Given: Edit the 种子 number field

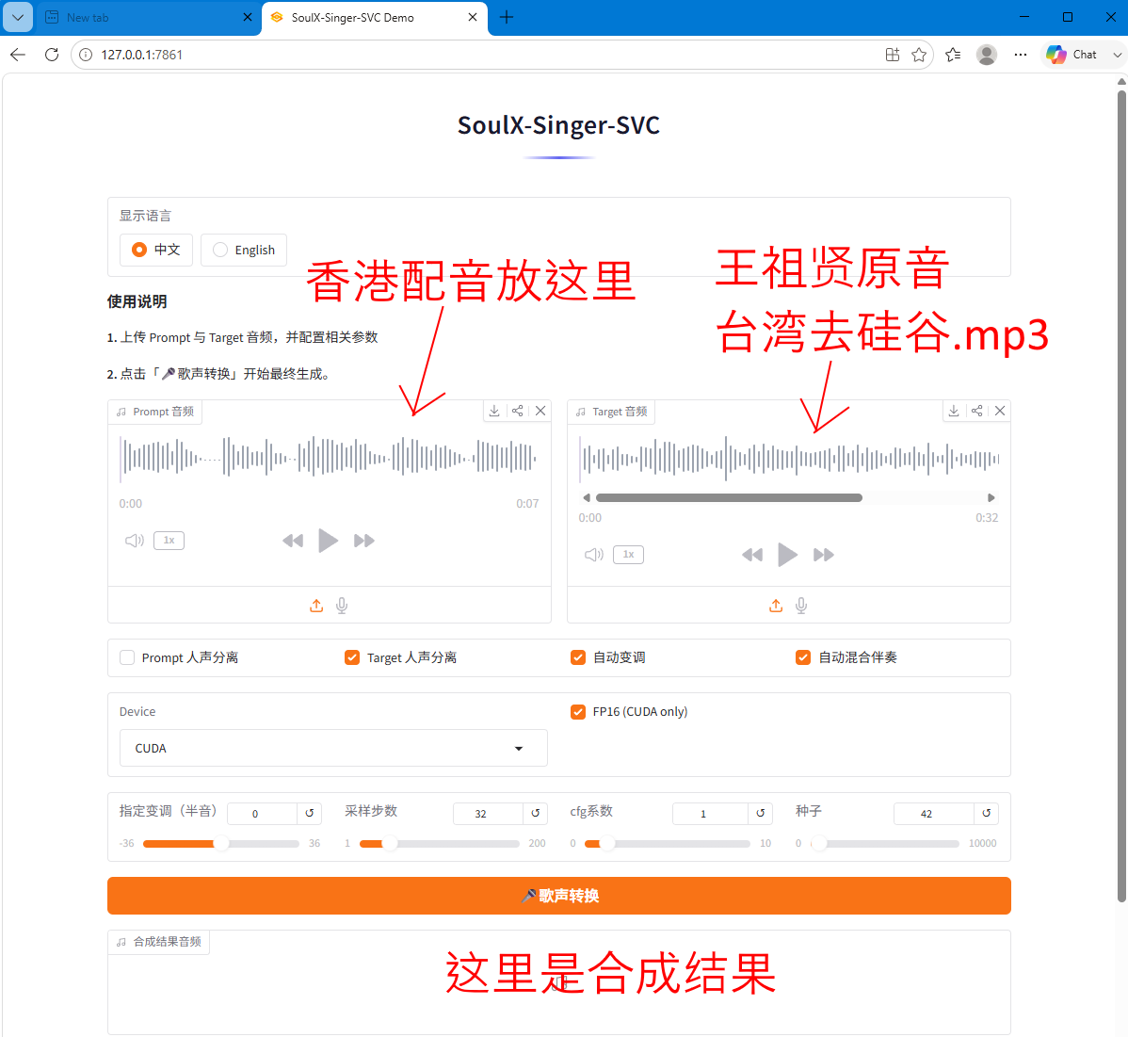Looking at the screenshot, I should click(934, 814).
